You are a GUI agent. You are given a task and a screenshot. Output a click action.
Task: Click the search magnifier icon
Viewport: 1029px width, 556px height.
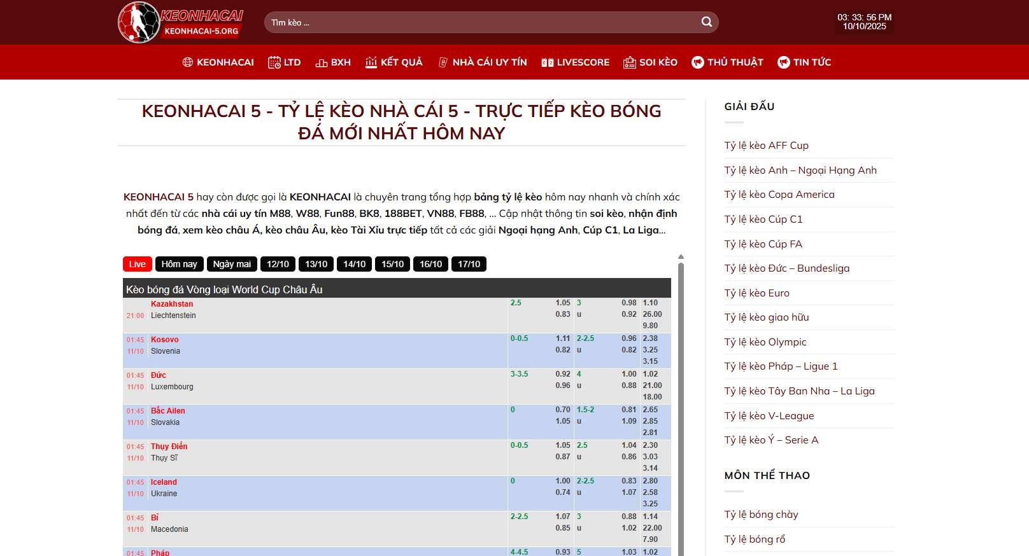tap(706, 22)
